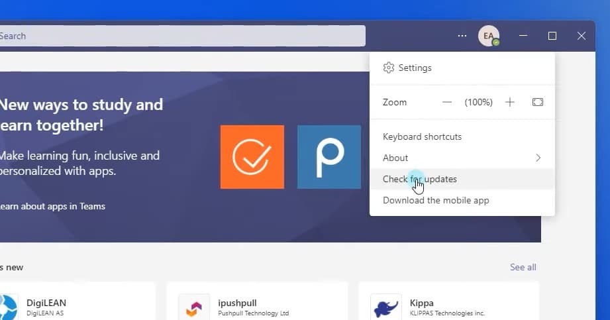Minimize the Teams window

tap(523, 36)
